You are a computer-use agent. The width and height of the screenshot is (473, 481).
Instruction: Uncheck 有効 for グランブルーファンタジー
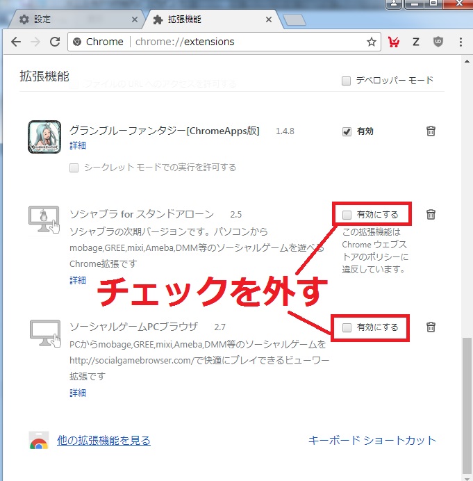click(x=347, y=131)
